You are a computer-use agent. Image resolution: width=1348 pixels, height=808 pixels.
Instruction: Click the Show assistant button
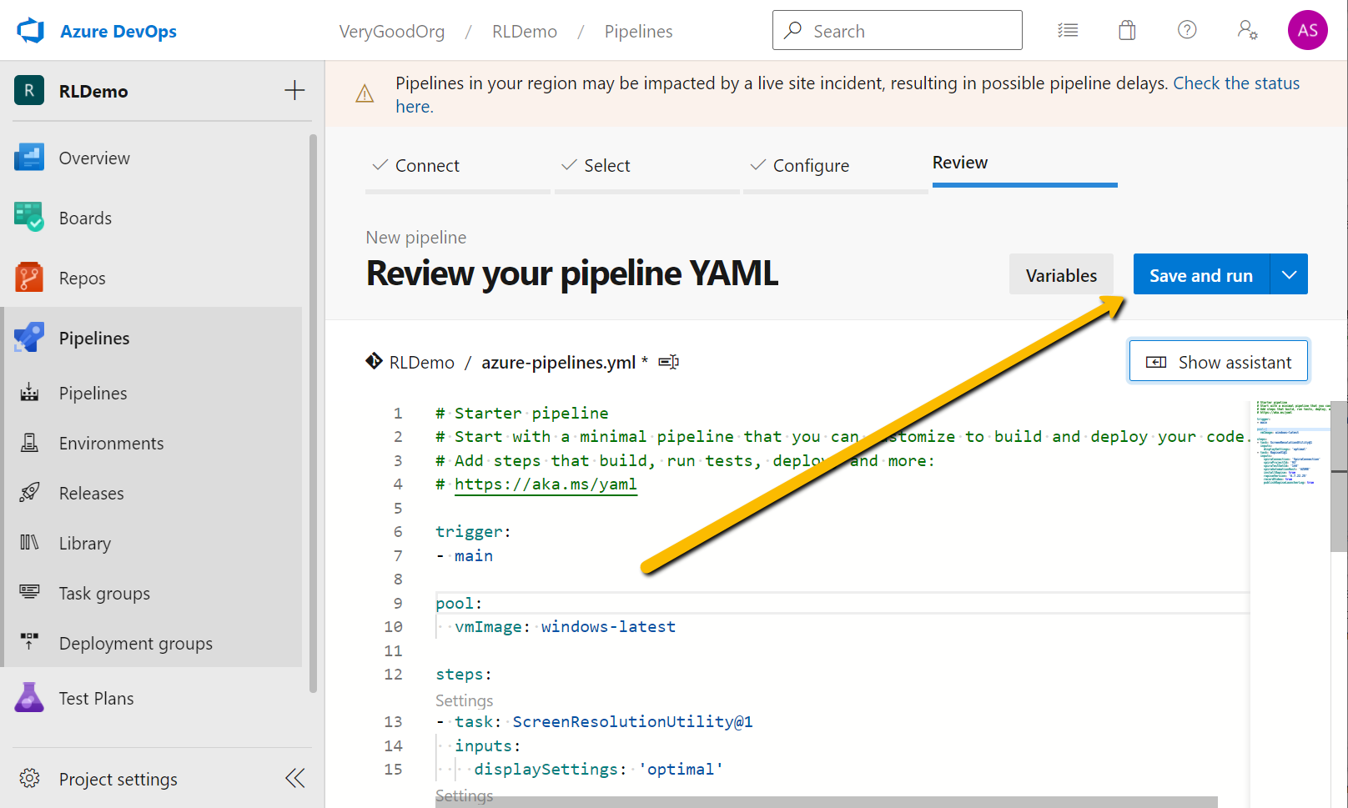[x=1219, y=361]
